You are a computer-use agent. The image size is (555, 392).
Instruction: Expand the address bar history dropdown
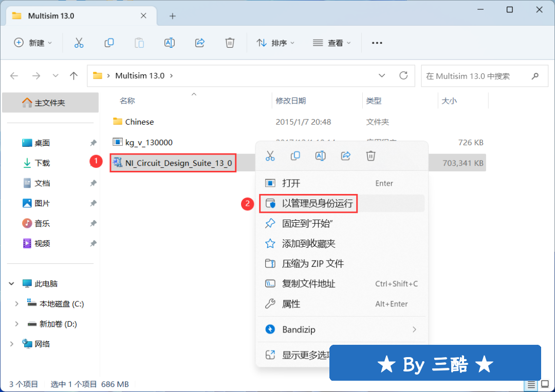pyautogui.click(x=382, y=75)
